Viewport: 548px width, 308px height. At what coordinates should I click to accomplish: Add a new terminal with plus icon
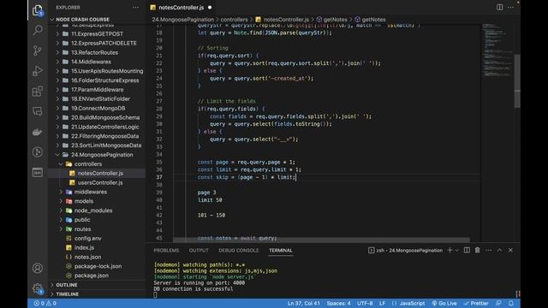tap(450, 251)
